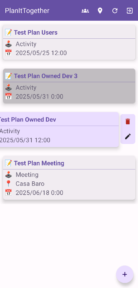The width and height of the screenshot is (138, 288).
Task: Click the date 2025/05/31 0:00 on grey card
Action: coord(39,96)
